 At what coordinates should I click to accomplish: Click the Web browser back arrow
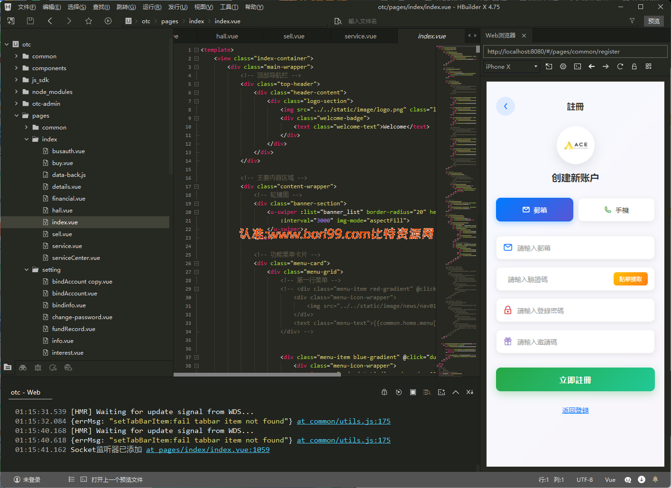pyautogui.click(x=592, y=66)
